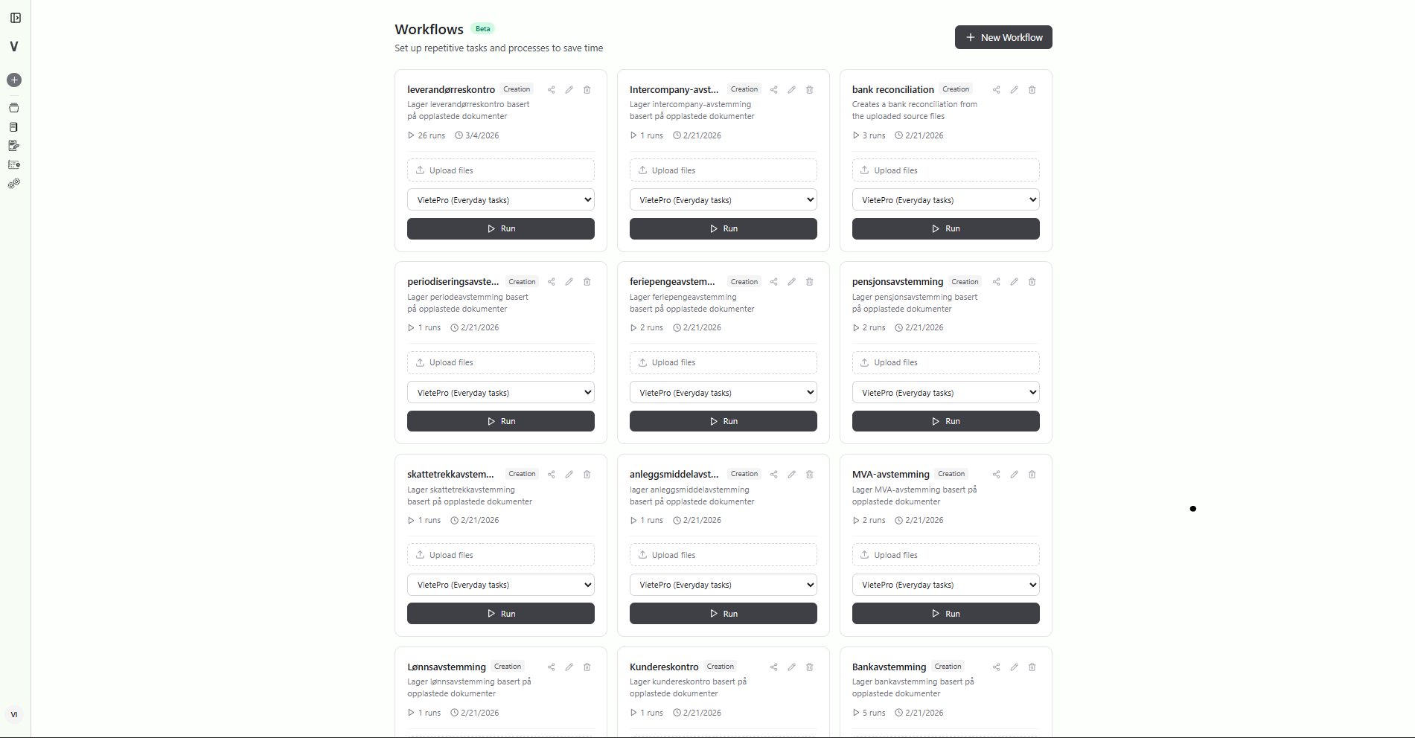Click the document-edit icon in the sidebar
Viewport: 1415px width, 738px height.
(x=13, y=146)
